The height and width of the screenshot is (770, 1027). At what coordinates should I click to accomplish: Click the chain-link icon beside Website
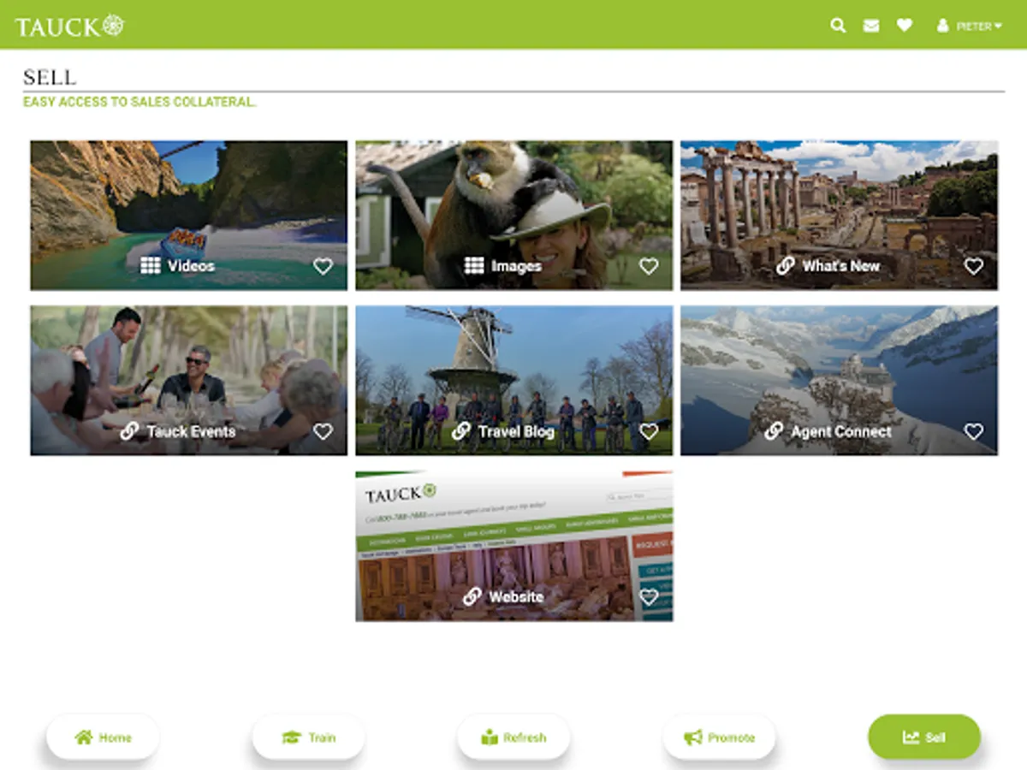[472, 596]
